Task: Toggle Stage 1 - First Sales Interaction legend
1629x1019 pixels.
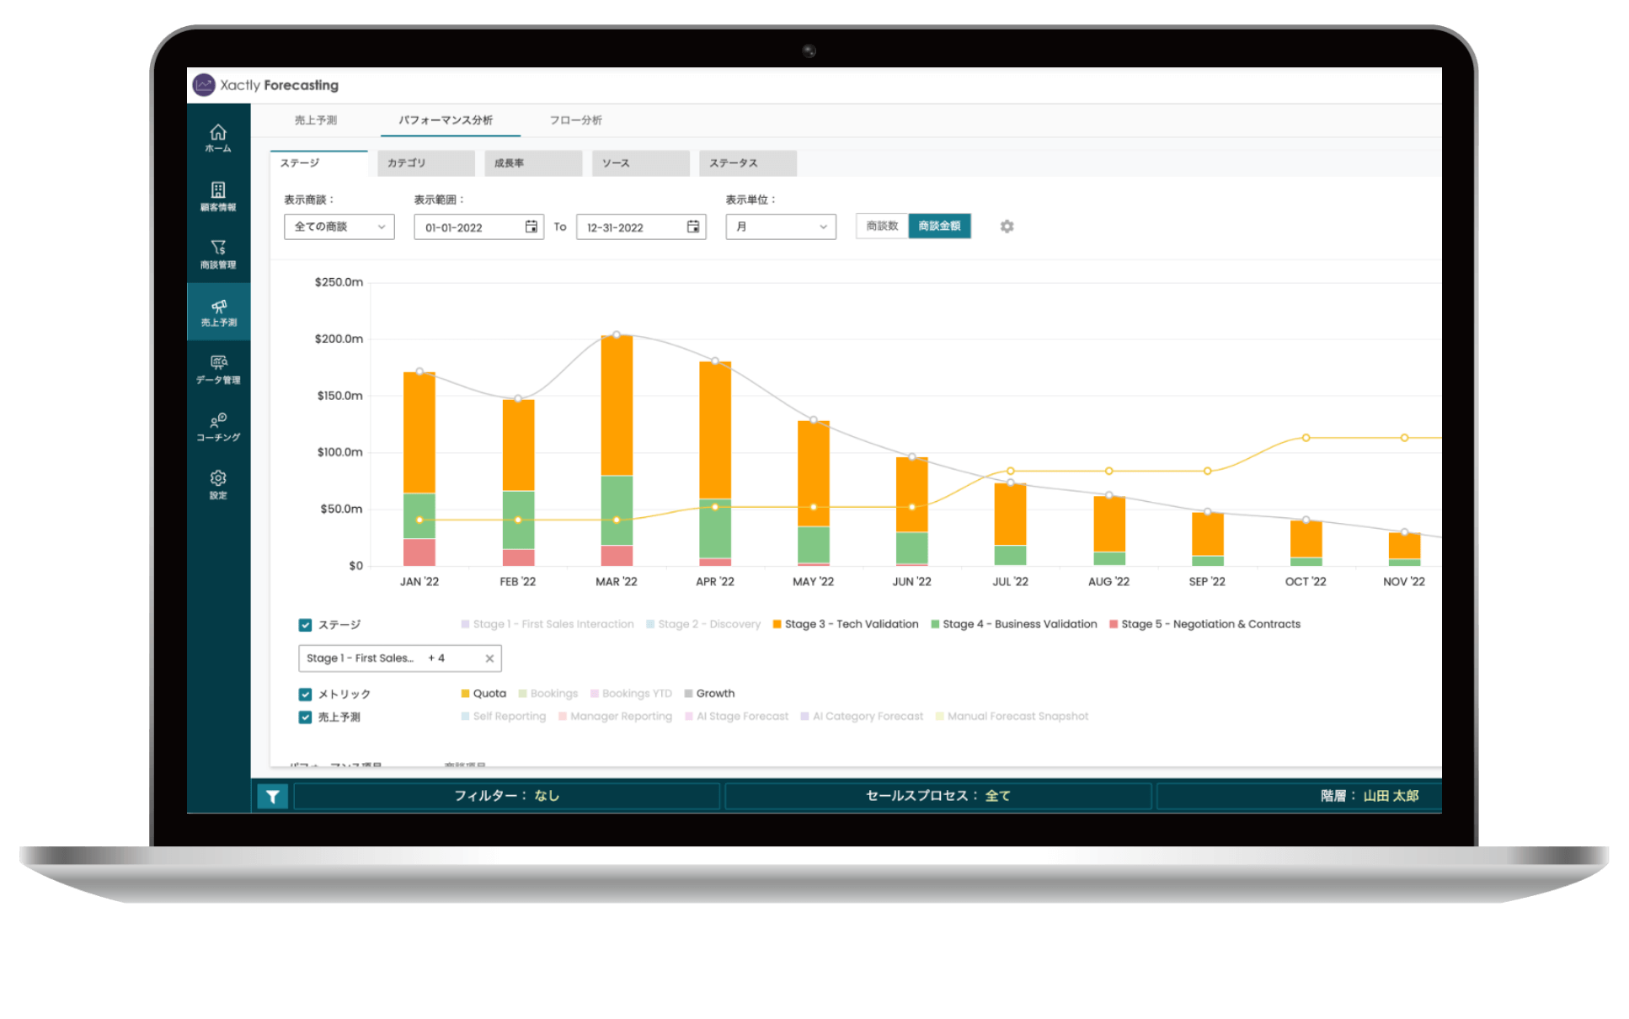Action: click(547, 624)
